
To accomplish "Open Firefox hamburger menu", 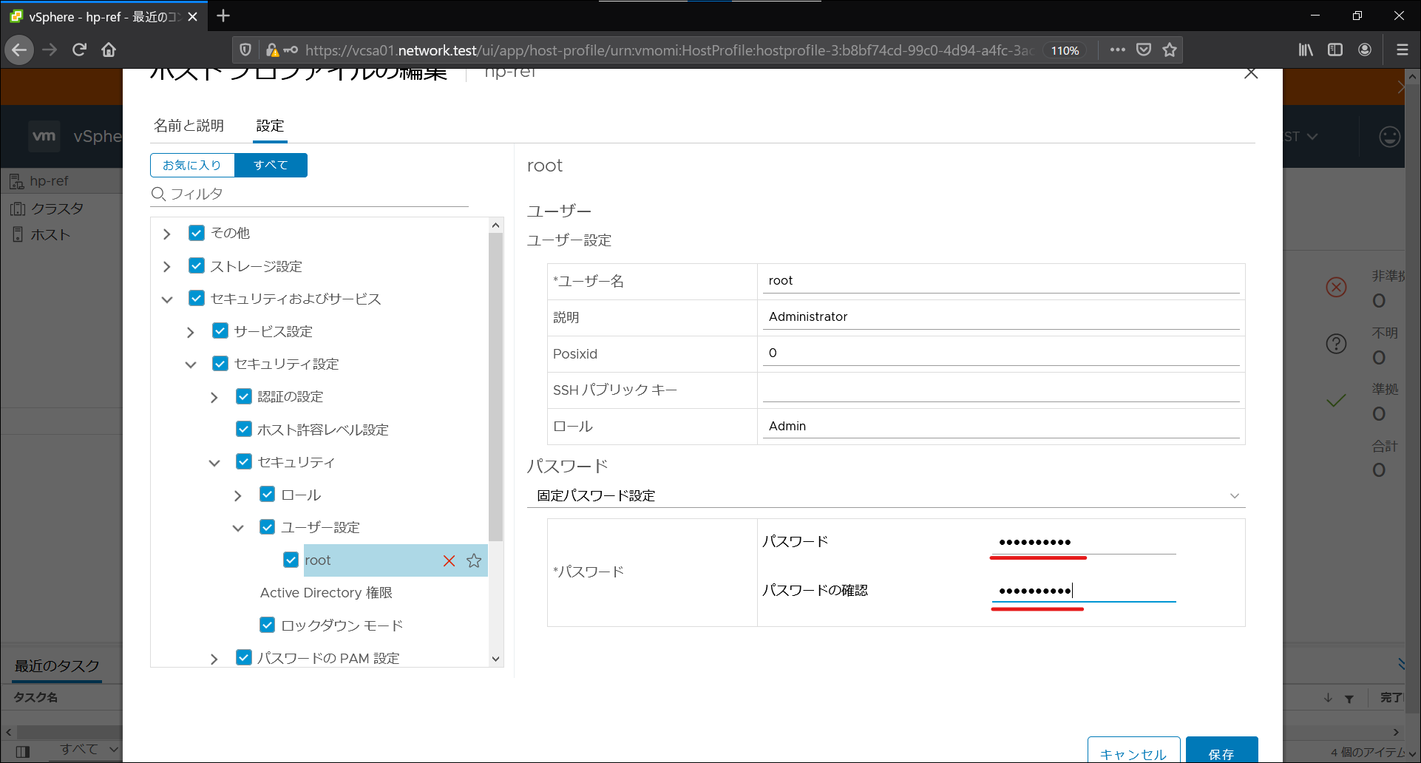I will coord(1402,50).
